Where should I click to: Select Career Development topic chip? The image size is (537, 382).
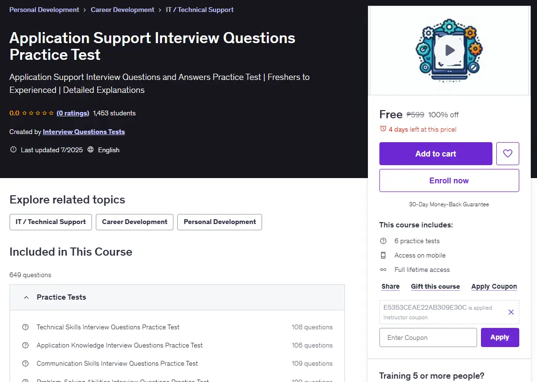135,222
